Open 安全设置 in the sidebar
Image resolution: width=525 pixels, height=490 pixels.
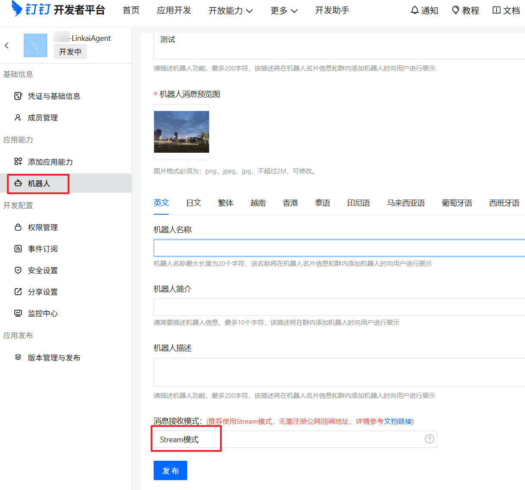coord(43,270)
